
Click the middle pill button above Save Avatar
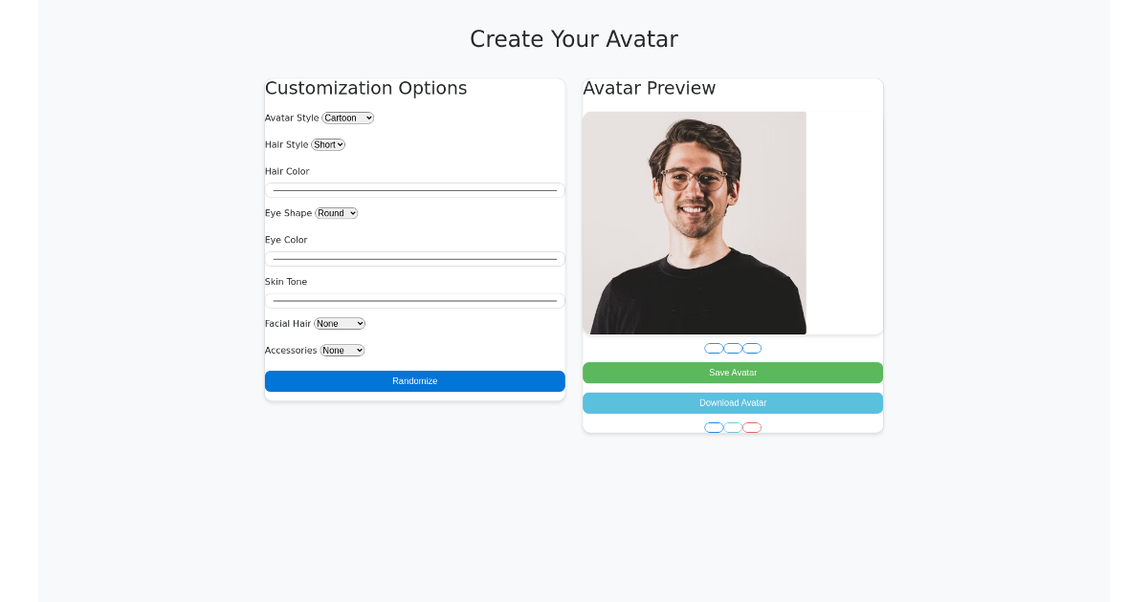[733, 348]
